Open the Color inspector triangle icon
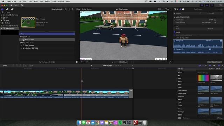 pos(177,9)
